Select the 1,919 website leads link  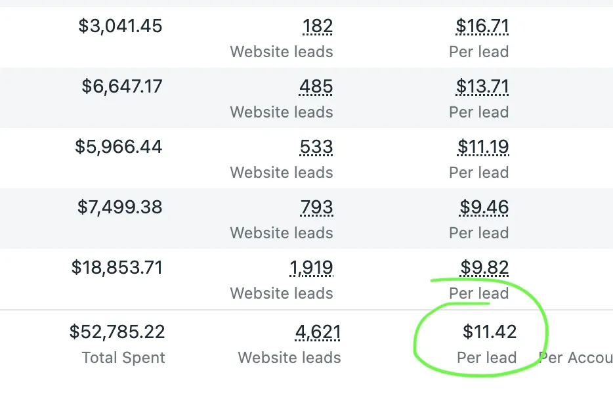point(311,268)
